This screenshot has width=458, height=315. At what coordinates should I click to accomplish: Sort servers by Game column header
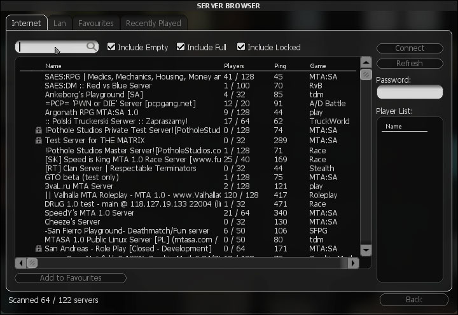pos(318,66)
